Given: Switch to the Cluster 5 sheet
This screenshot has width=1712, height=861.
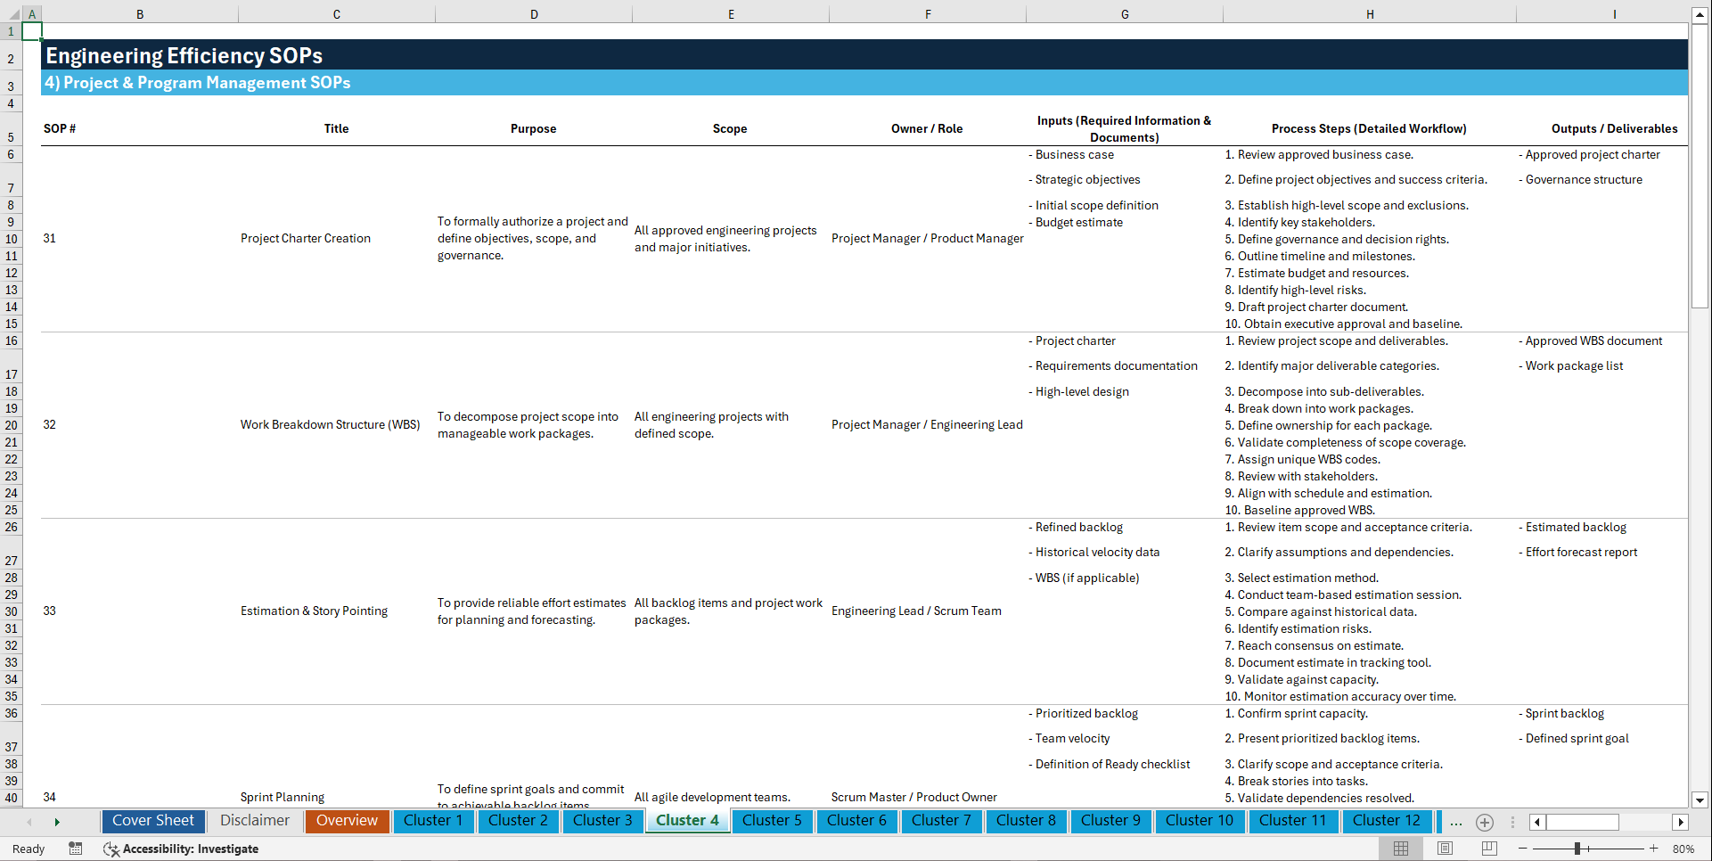Looking at the screenshot, I should pos(772,821).
